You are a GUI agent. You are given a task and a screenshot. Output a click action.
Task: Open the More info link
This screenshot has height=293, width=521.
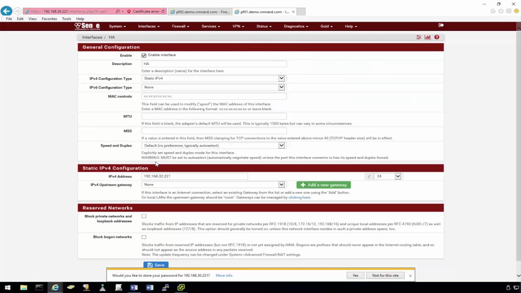coord(224,276)
